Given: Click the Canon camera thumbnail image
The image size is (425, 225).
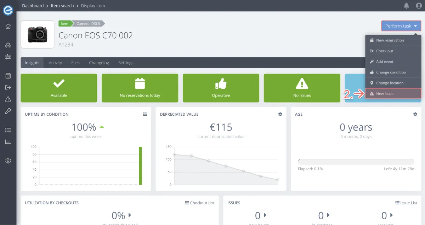Looking at the screenshot, I should pyautogui.click(x=38, y=34).
